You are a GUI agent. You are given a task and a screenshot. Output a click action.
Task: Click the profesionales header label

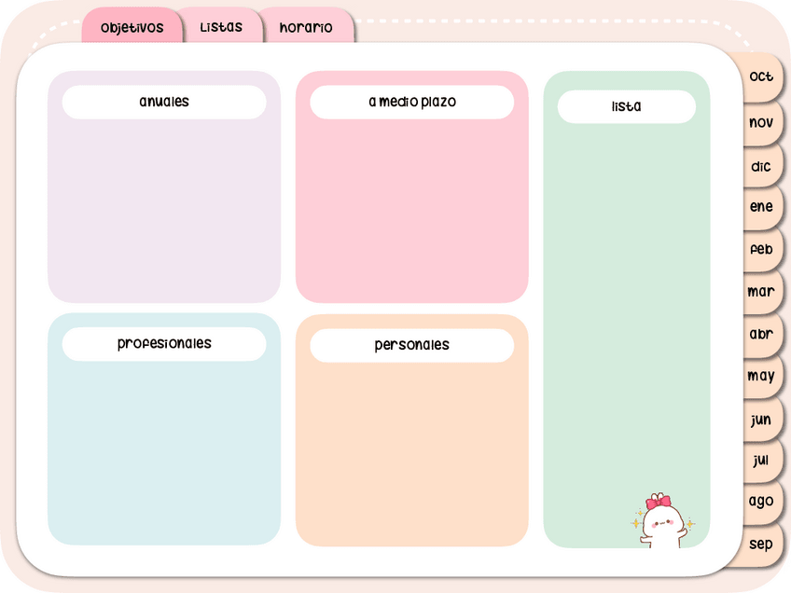coord(164,344)
